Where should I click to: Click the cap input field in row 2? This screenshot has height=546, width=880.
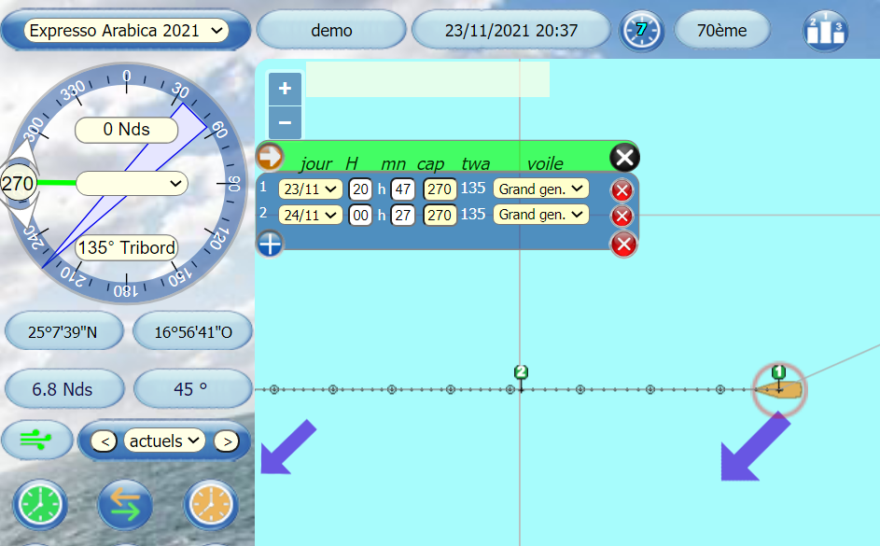tap(439, 215)
